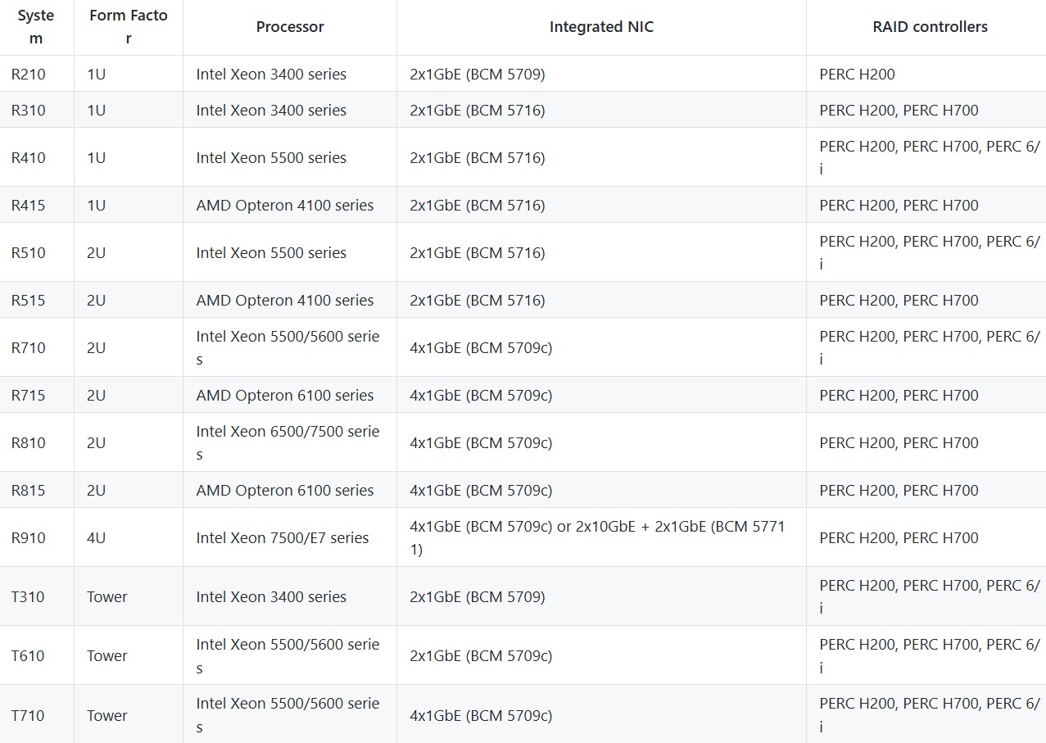Select AMD Opteron 4100 series in R415 row
Viewport: 1046px width, 743px height.
click(290, 205)
